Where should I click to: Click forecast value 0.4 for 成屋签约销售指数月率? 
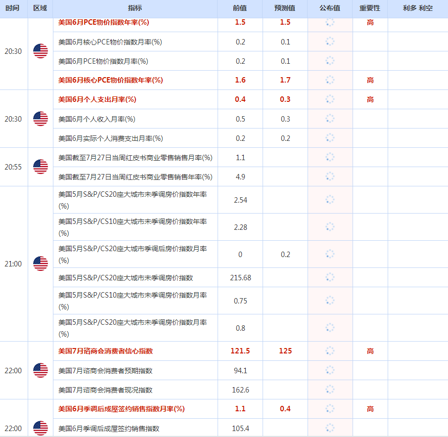coord(285,409)
